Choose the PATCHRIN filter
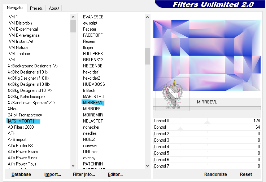Viewport: 266px width, 182px height. (x=93, y=164)
